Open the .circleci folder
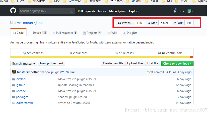 [21, 79]
